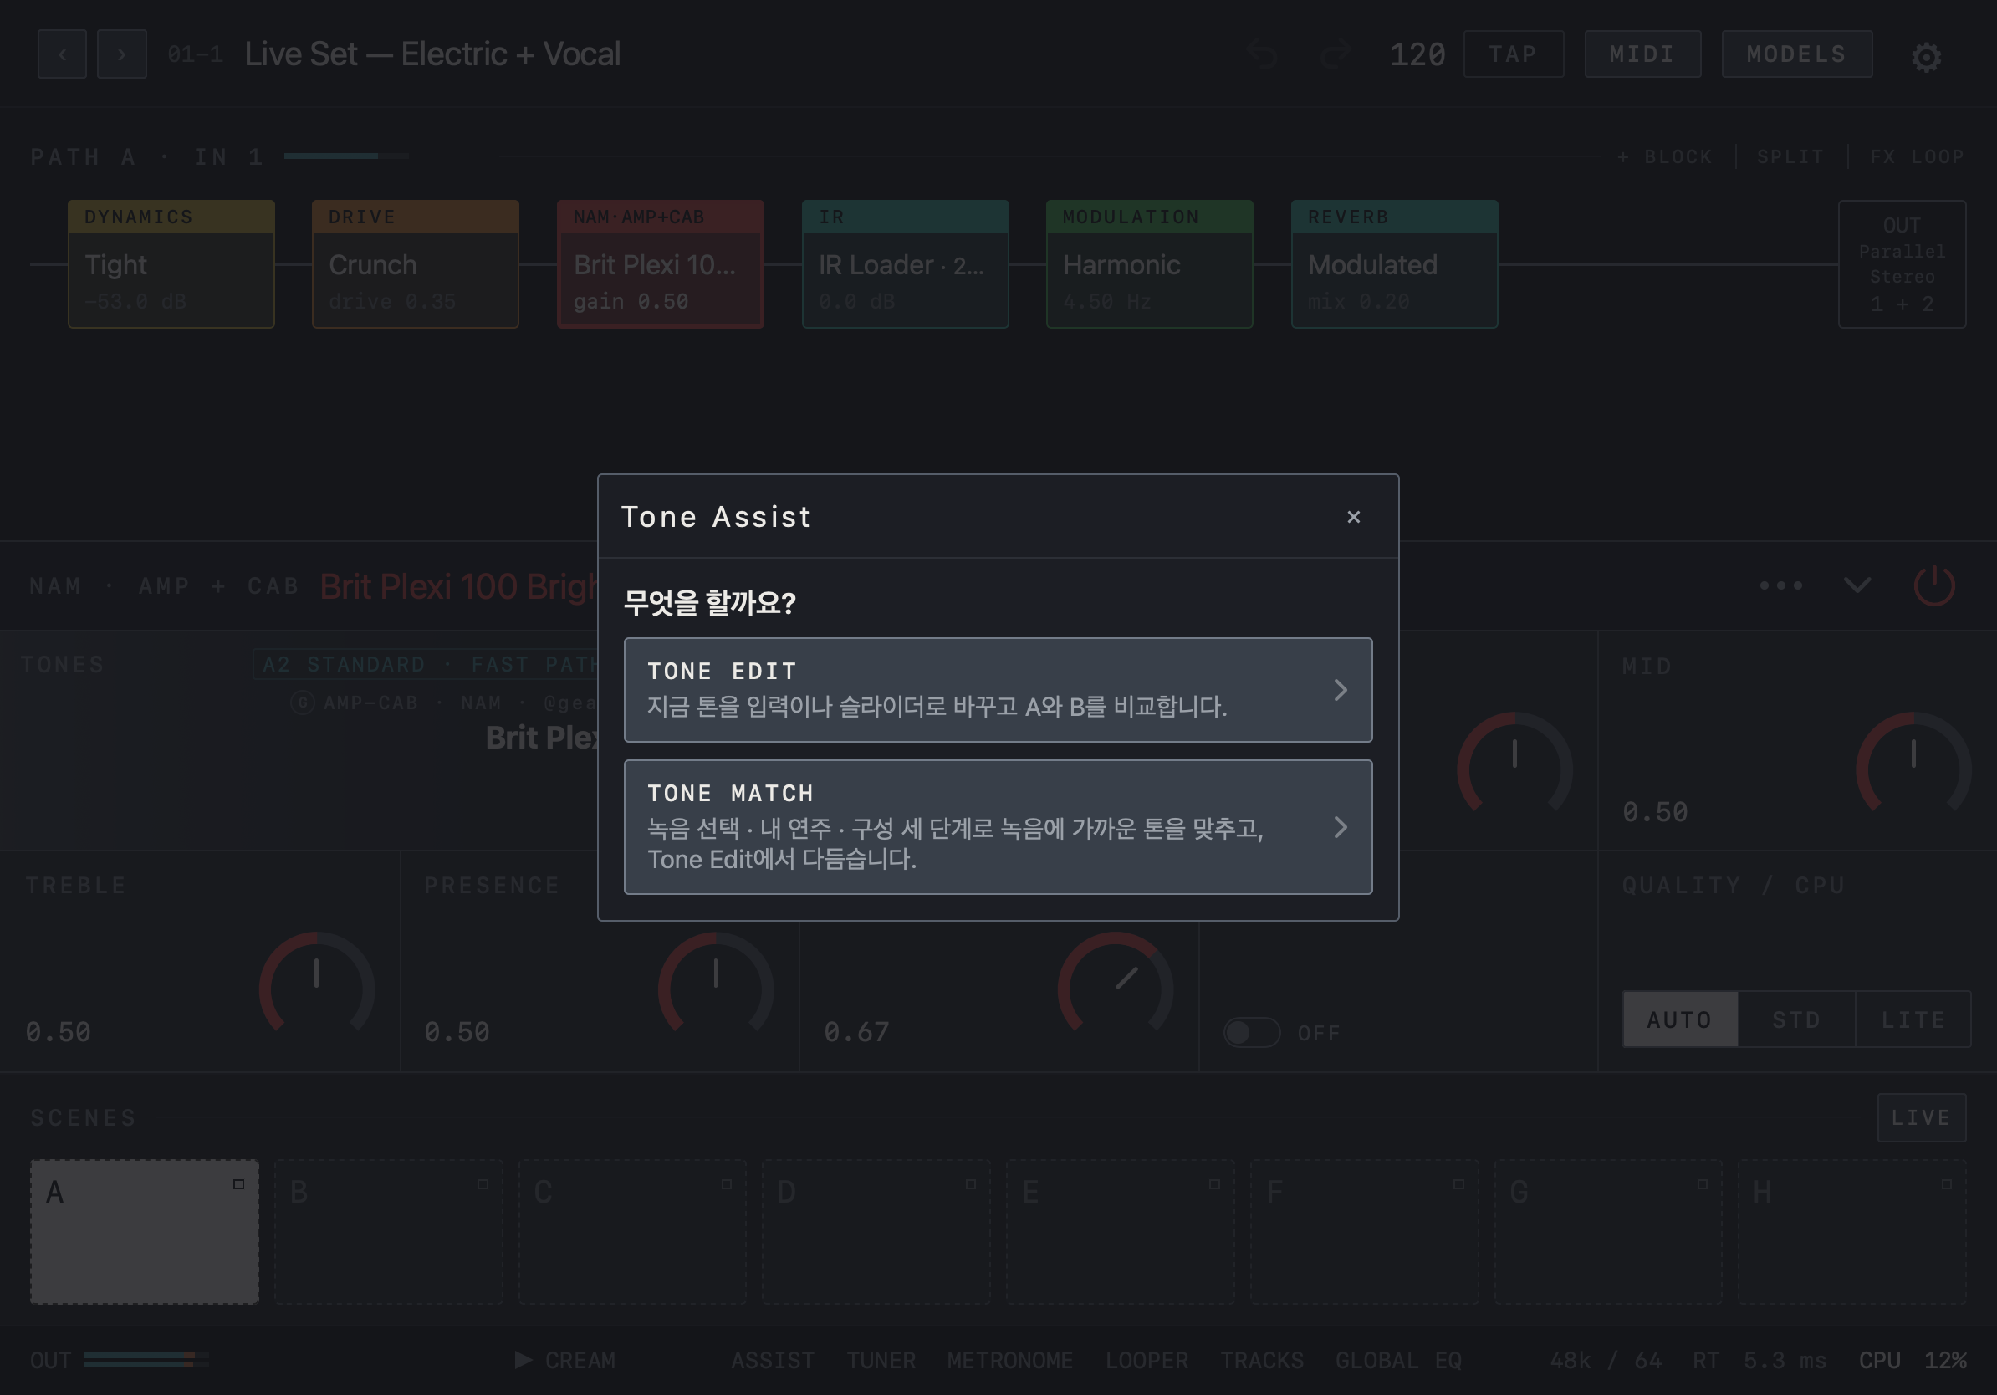Click the redo icon
The width and height of the screenshot is (1997, 1395).
coord(1334,54)
